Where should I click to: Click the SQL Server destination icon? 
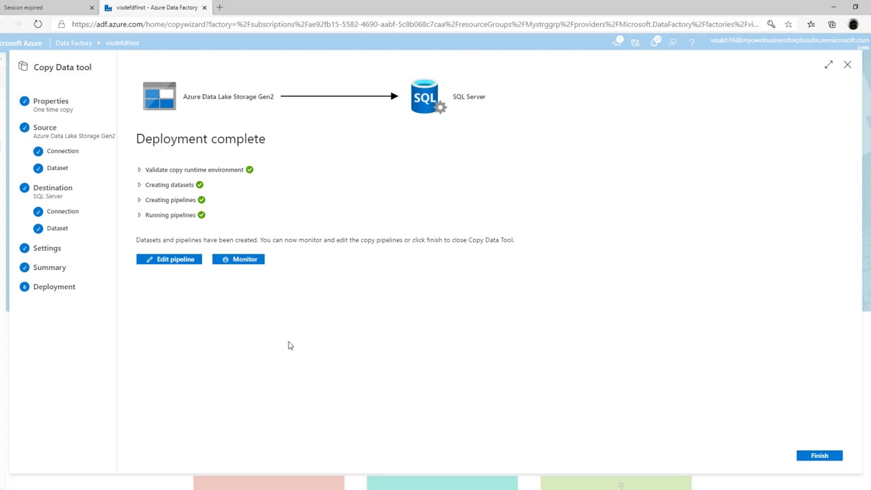click(x=429, y=96)
